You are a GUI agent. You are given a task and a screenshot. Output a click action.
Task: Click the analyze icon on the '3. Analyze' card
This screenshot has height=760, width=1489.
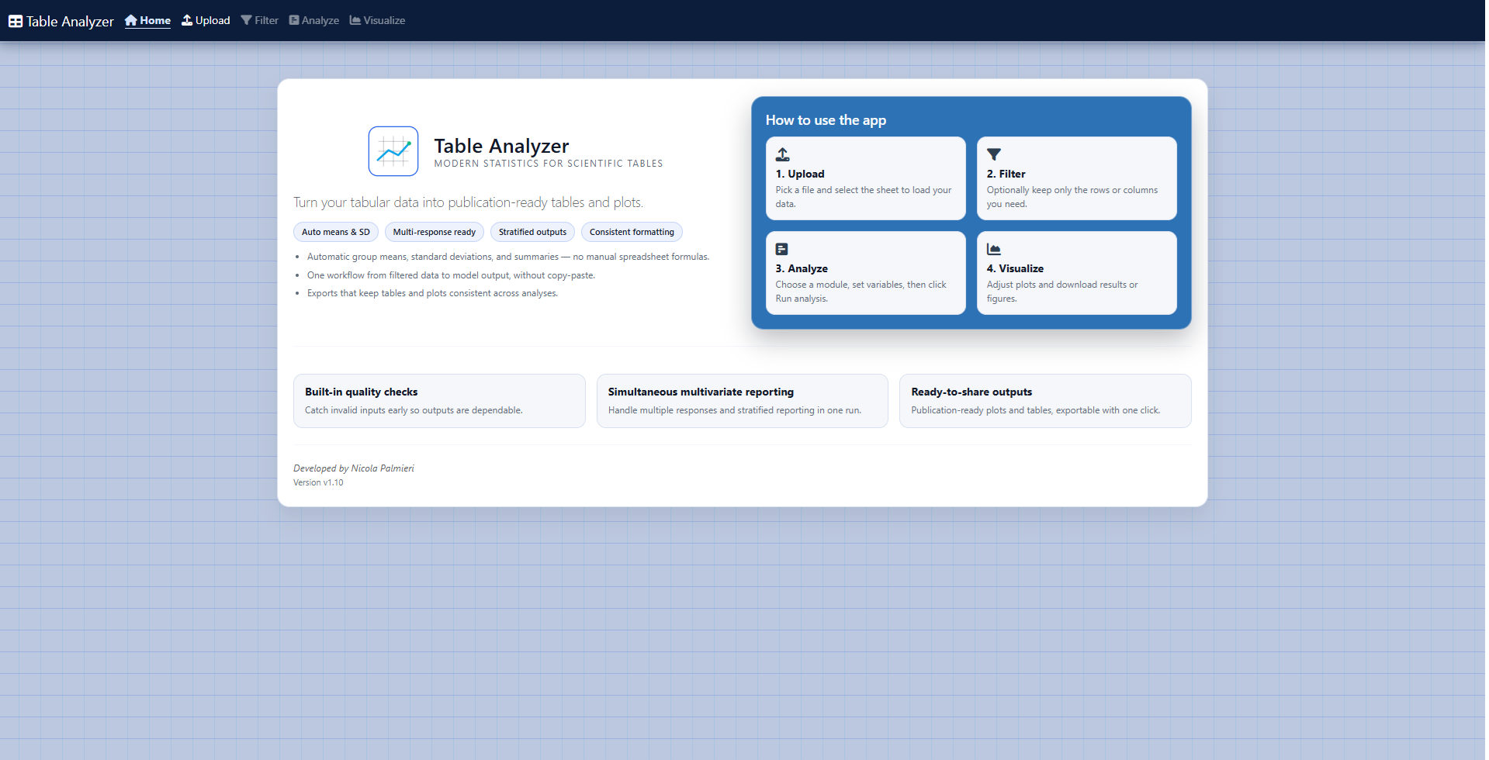783,249
